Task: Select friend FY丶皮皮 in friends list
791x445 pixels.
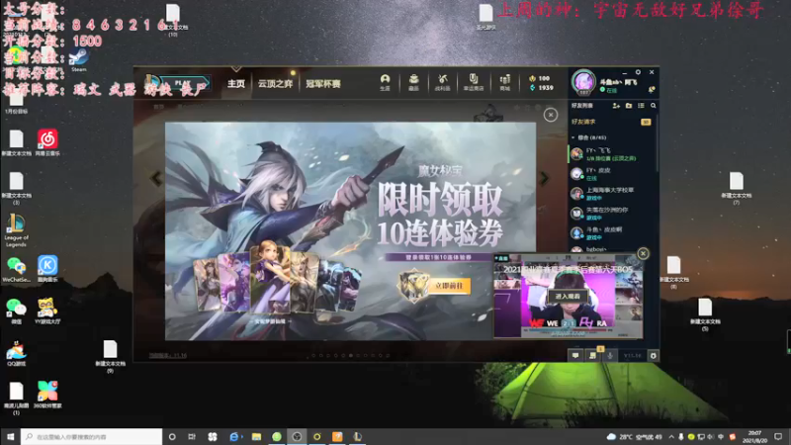Action: (611, 174)
